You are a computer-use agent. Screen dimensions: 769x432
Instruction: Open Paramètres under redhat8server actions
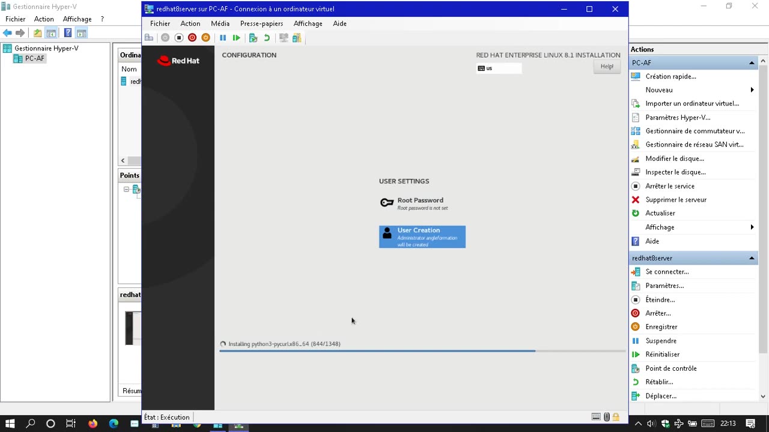click(x=664, y=286)
